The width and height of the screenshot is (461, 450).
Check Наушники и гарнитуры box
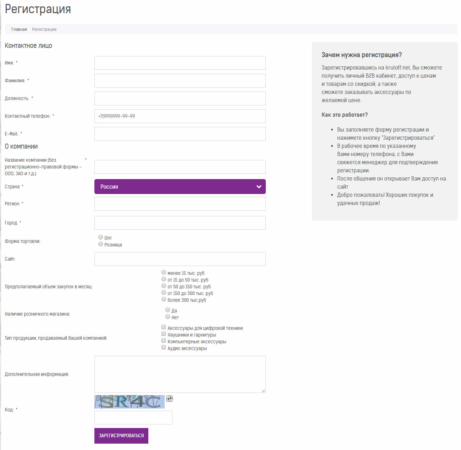coord(164,334)
